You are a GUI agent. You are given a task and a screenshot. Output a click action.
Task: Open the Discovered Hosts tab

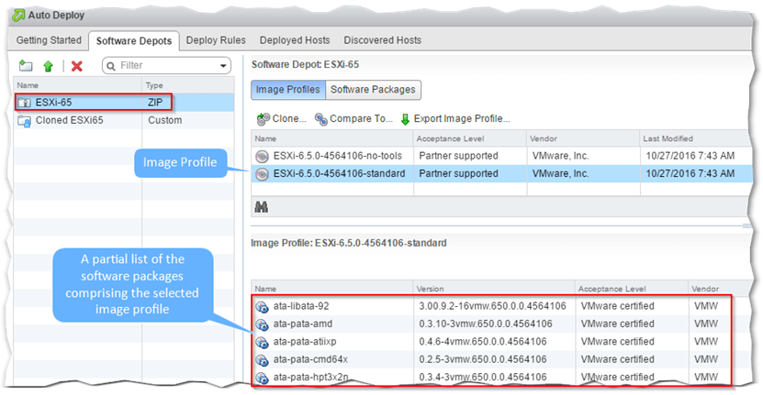tap(383, 40)
